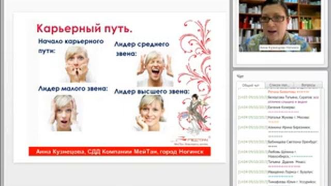Click the МейТан logo on the slide
The image size is (331, 186).
click(191, 141)
